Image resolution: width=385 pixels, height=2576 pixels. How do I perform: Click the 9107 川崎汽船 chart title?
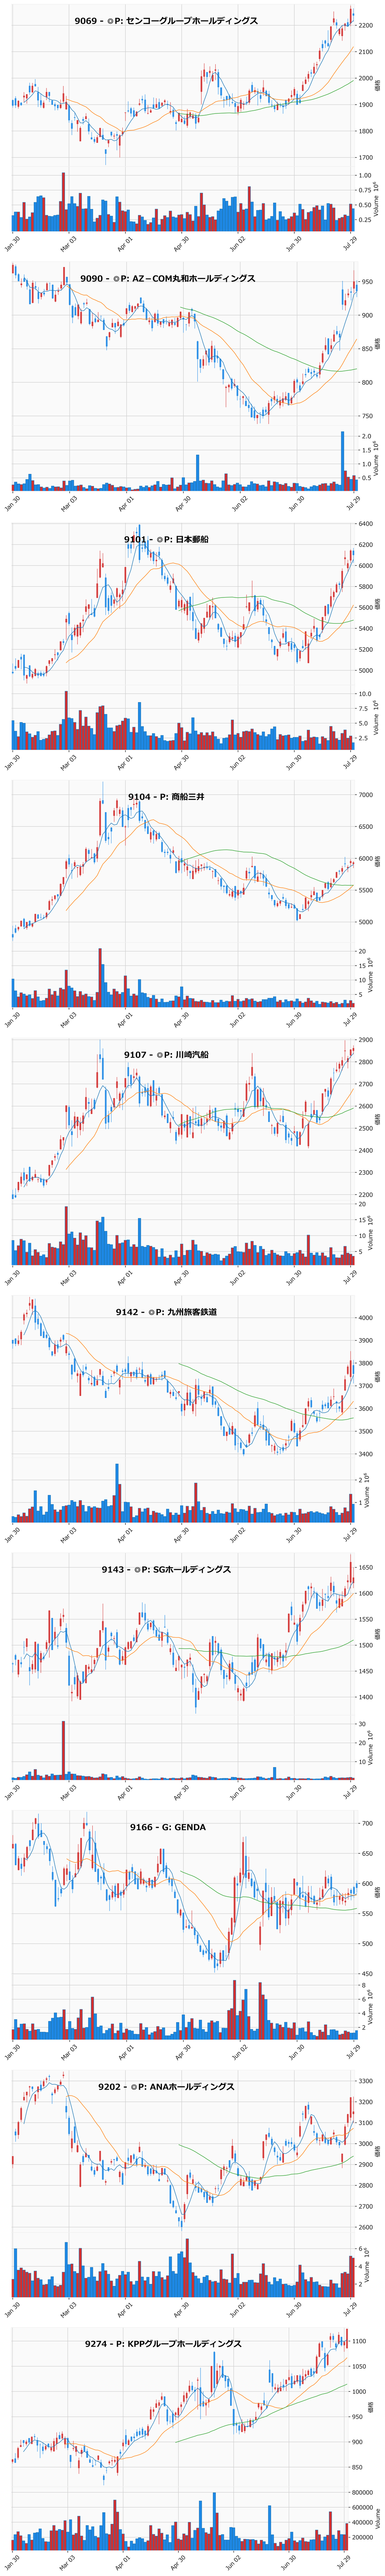click(166, 1055)
